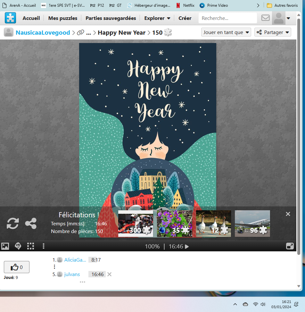Viewport: 305px width, 312px height.
Task: Toggle the puzzle image preview icon
Action: tap(5, 246)
